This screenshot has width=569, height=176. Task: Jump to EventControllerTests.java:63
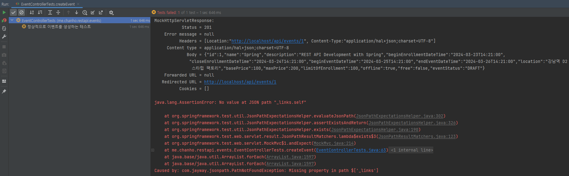(x=351, y=150)
